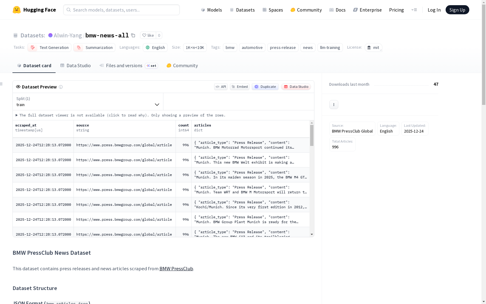Toggle the table of contents sidebar icon
Viewport: 486px width, 304px height.
pos(2,84)
